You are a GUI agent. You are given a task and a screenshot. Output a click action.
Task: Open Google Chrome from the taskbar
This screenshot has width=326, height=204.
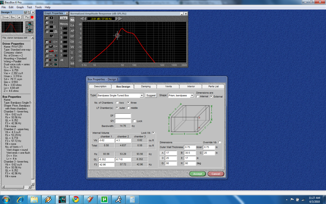pyautogui.click(x=75, y=200)
